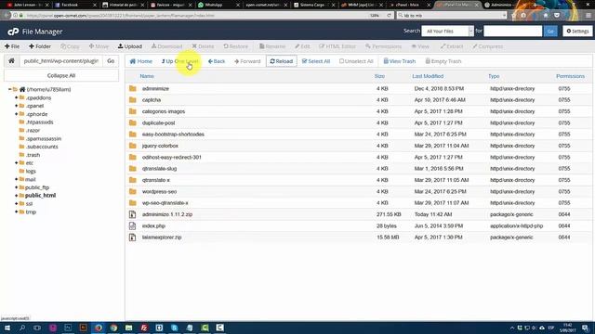Click Go next to the path field
The image size is (595, 334).
pos(111,60)
